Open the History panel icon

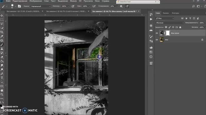click(151, 14)
